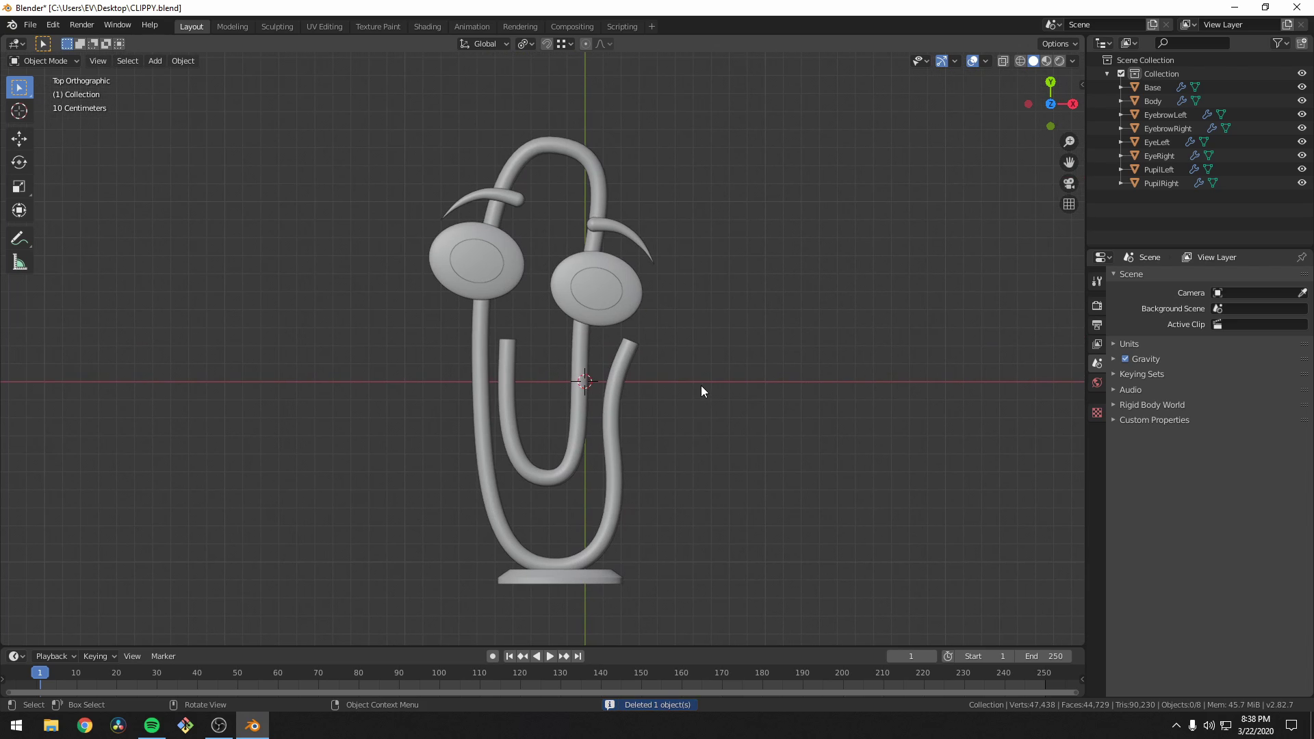Viewport: 1314px width, 739px height.
Task: Open the Render Properties tab
Action: [x=1097, y=305]
